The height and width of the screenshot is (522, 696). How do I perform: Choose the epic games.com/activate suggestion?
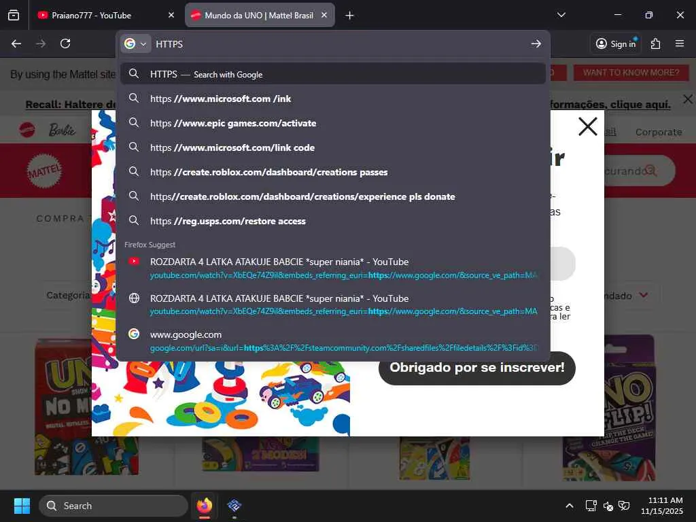pyautogui.click(x=333, y=123)
